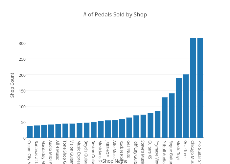230x164 pixels.
Task: Select the Prymaxe Vintage bar
Action: 157,124
